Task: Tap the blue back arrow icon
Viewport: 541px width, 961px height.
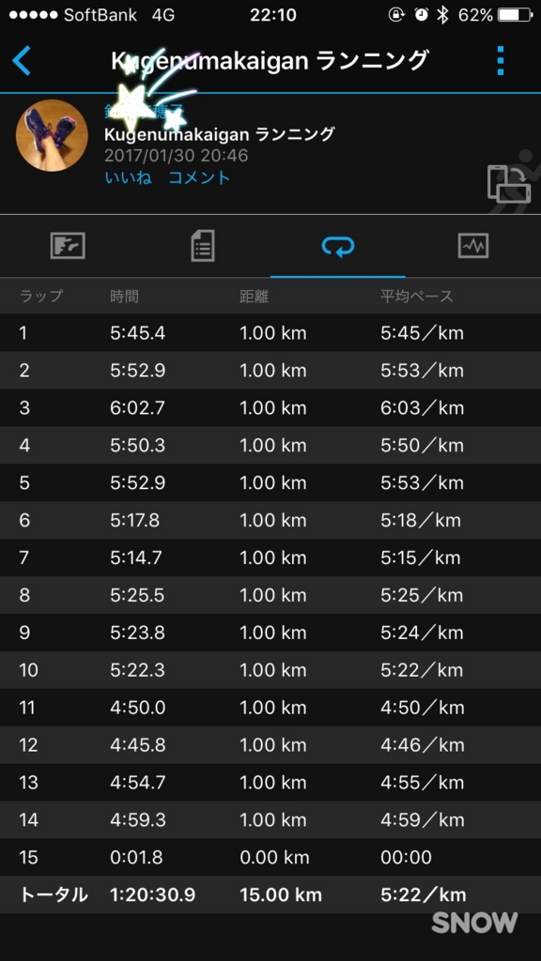Action: pyautogui.click(x=22, y=61)
